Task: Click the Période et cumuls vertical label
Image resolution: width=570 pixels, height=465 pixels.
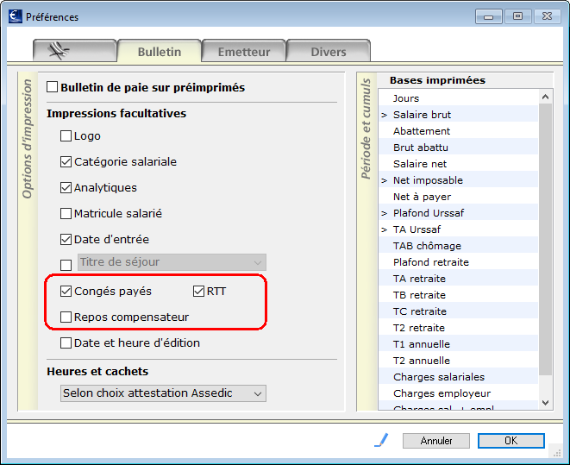Action: (366, 129)
